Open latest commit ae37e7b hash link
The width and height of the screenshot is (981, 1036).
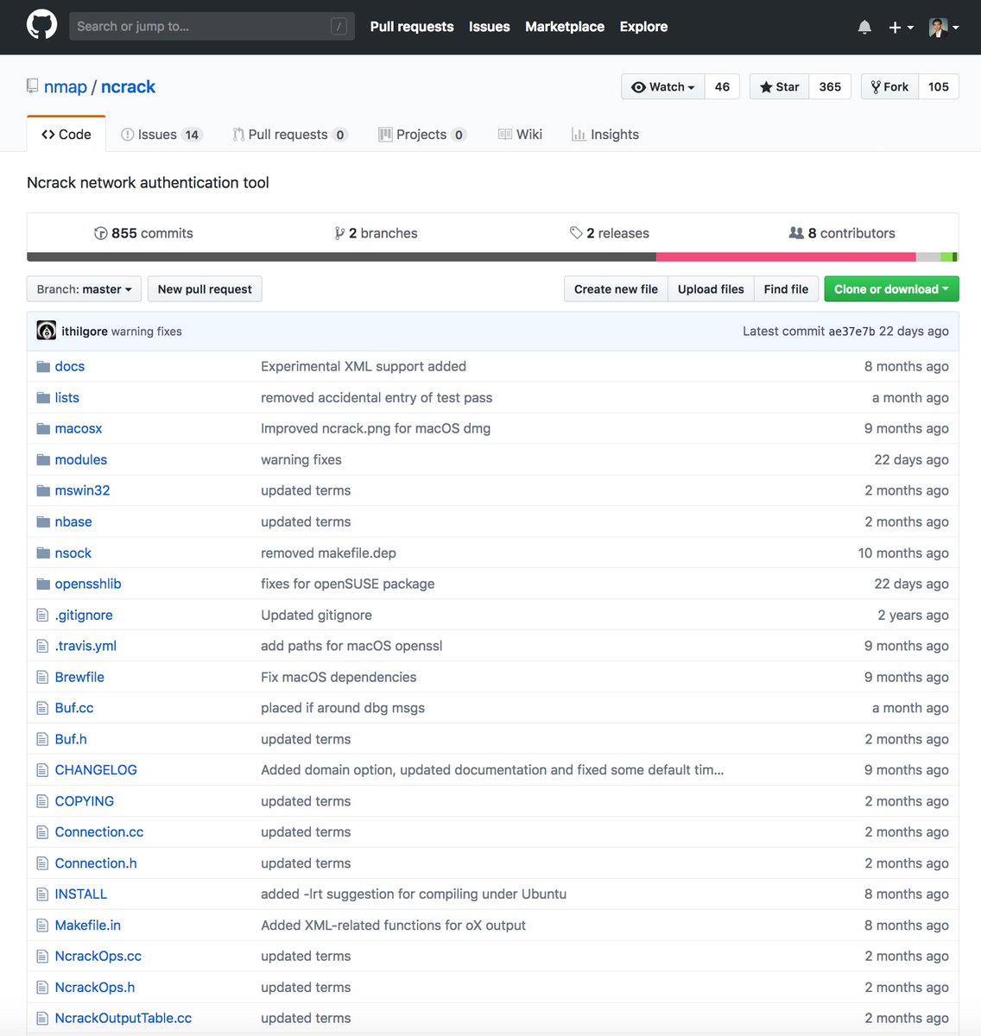pyautogui.click(x=851, y=332)
